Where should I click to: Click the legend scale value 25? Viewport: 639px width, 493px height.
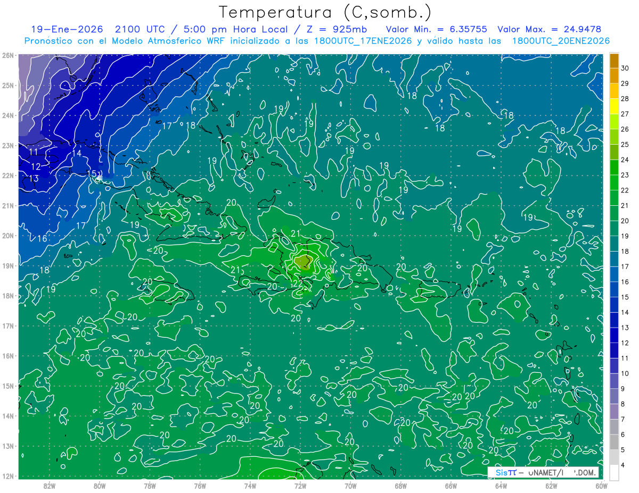pyautogui.click(x=625, y=144)
